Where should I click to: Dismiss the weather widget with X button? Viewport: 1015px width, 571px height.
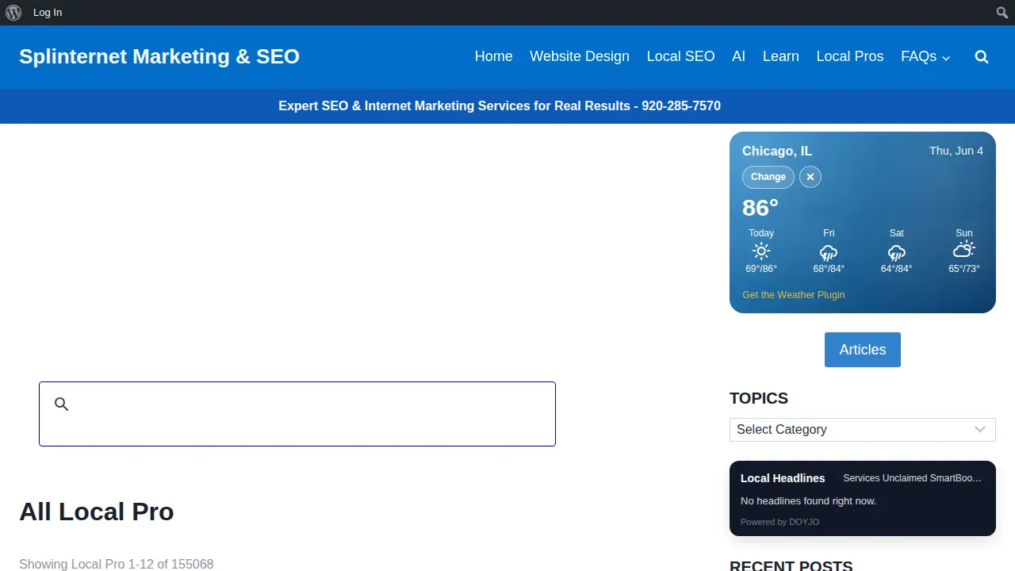tap(810, 177)
